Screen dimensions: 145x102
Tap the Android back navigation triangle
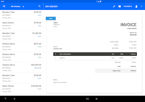5,99
